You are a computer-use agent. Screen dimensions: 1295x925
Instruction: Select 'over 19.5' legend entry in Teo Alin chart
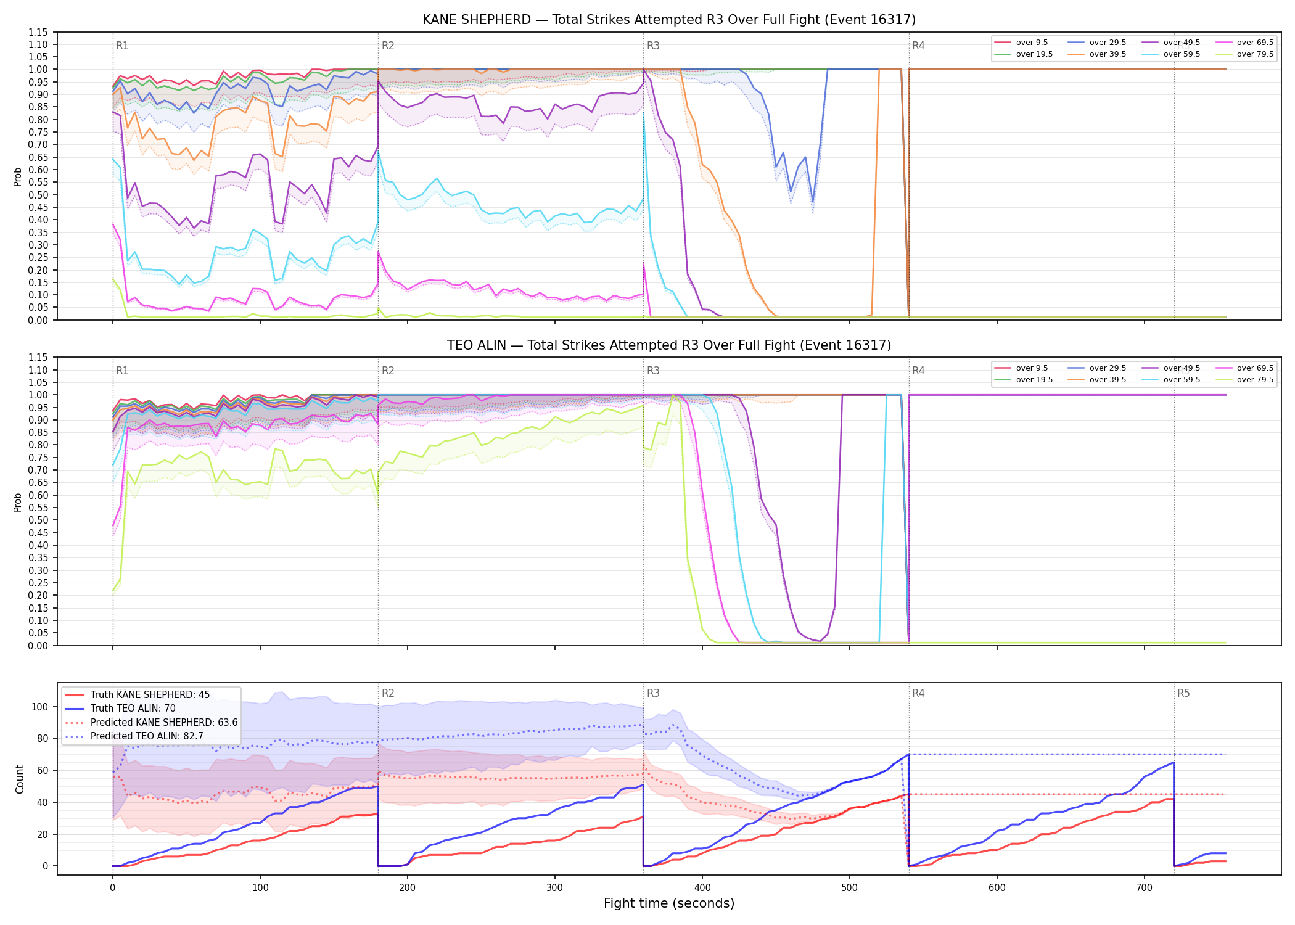click(x=1024, y=380)
